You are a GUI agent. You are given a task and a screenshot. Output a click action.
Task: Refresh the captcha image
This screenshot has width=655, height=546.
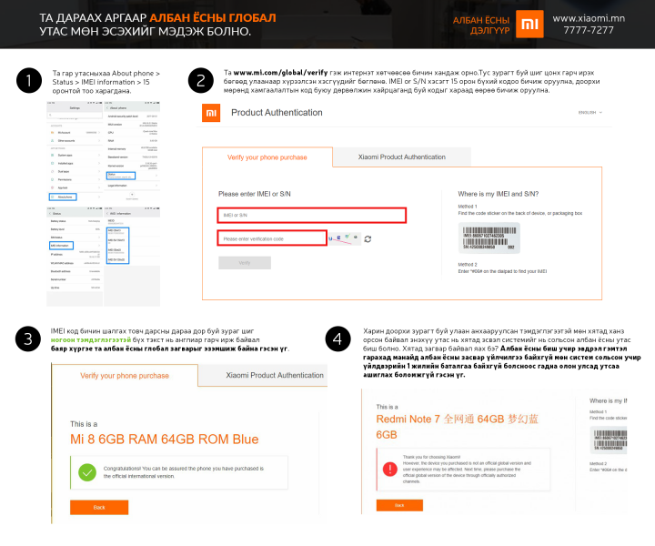click(368, 239)
